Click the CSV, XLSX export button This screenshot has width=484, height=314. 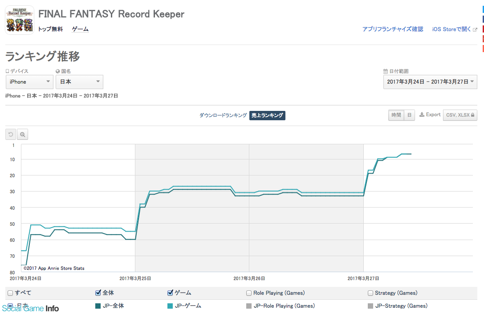pyautogui.click(x=460, y=115)
